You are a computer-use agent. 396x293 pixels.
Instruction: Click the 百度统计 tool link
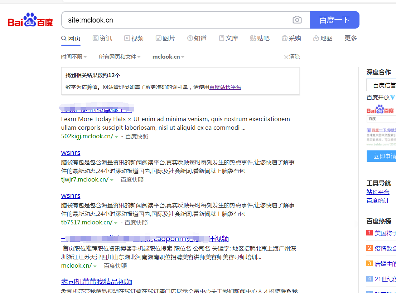click(x=378, y=200)
